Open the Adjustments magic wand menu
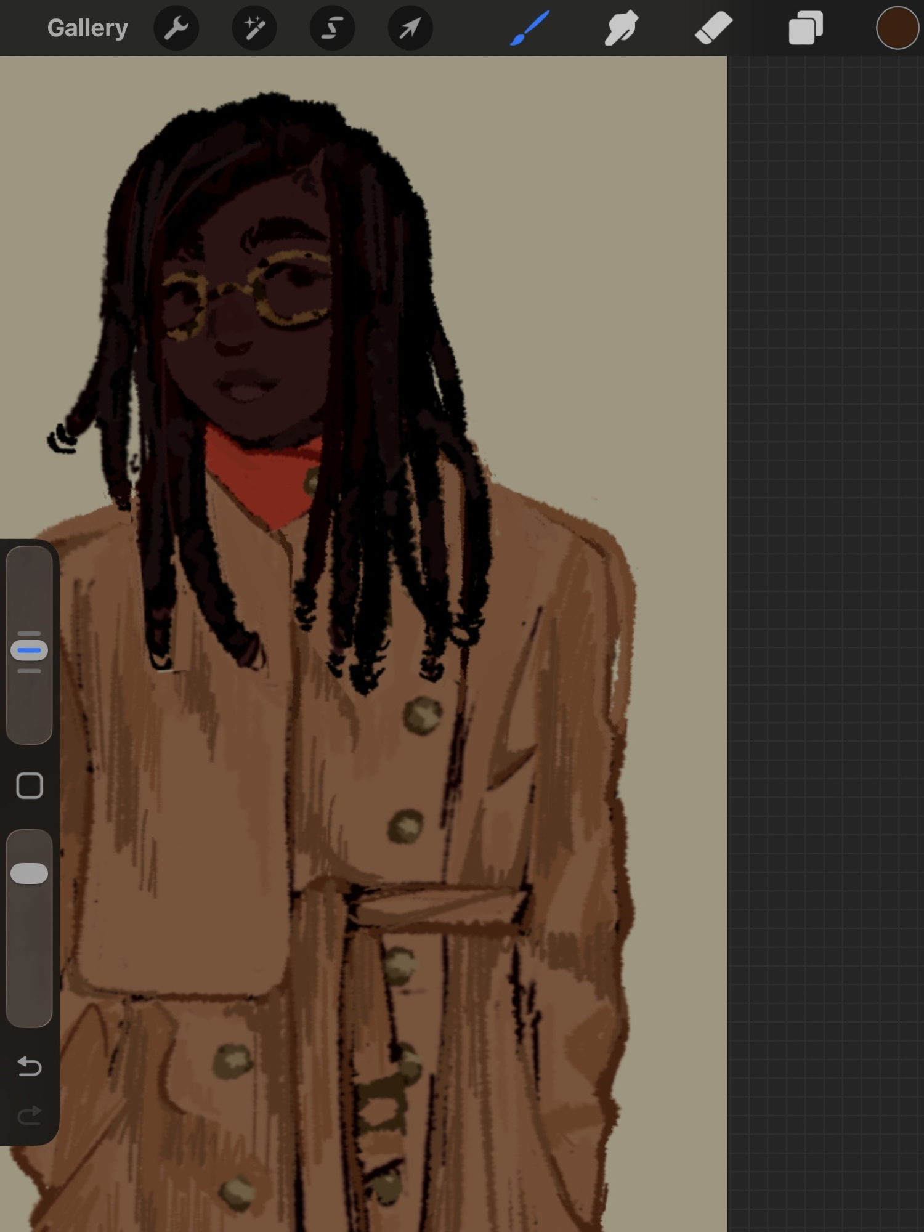The height and width of the screenshot is (1232, 924). 254,28
